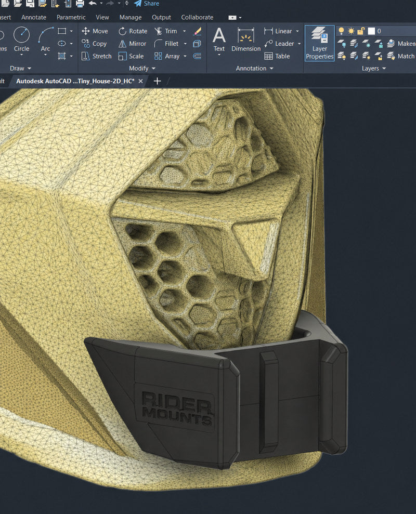Open a new drawing tab with plus
416x514 pixels.
click(157, 81)
